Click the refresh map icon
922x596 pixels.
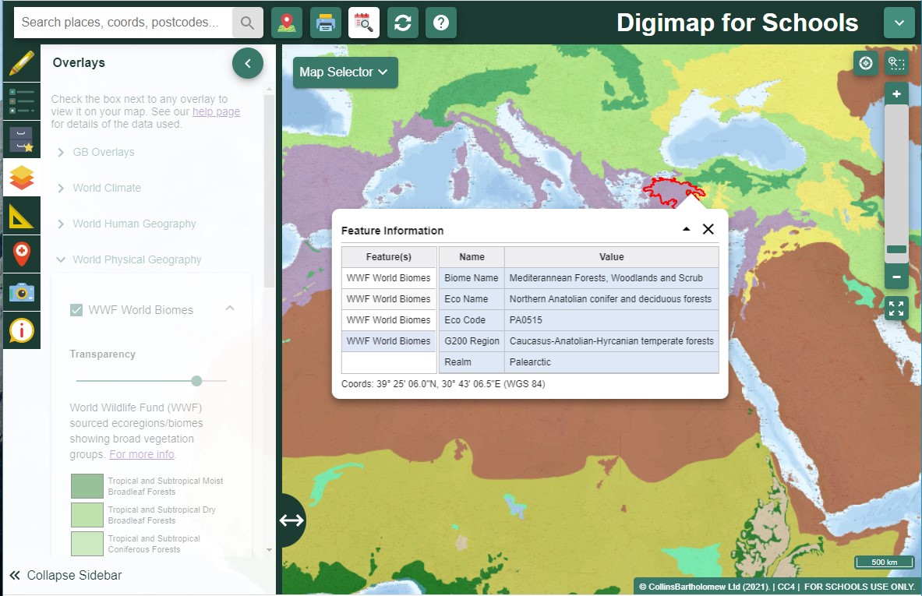pyautogui.click(x=402, y=23)
